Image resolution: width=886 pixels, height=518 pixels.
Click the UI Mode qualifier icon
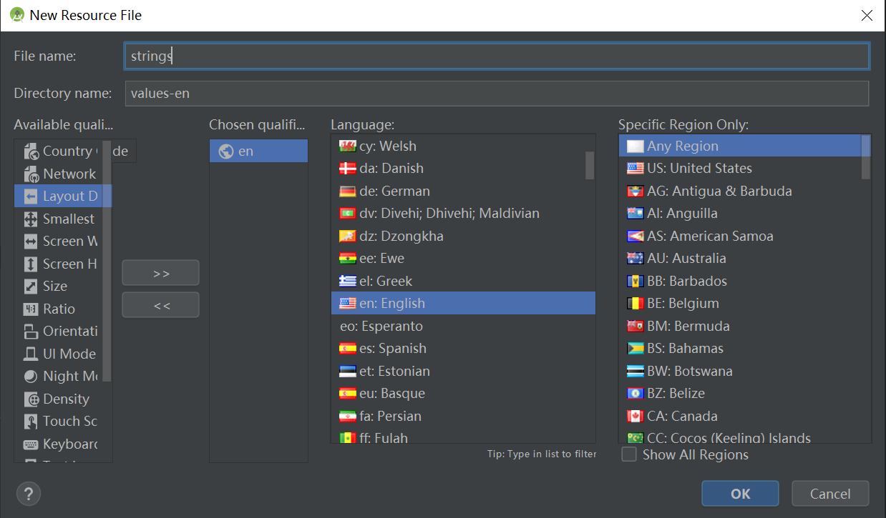[31, 354]
